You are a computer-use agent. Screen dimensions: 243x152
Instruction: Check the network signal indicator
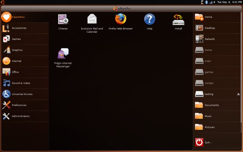211,2
